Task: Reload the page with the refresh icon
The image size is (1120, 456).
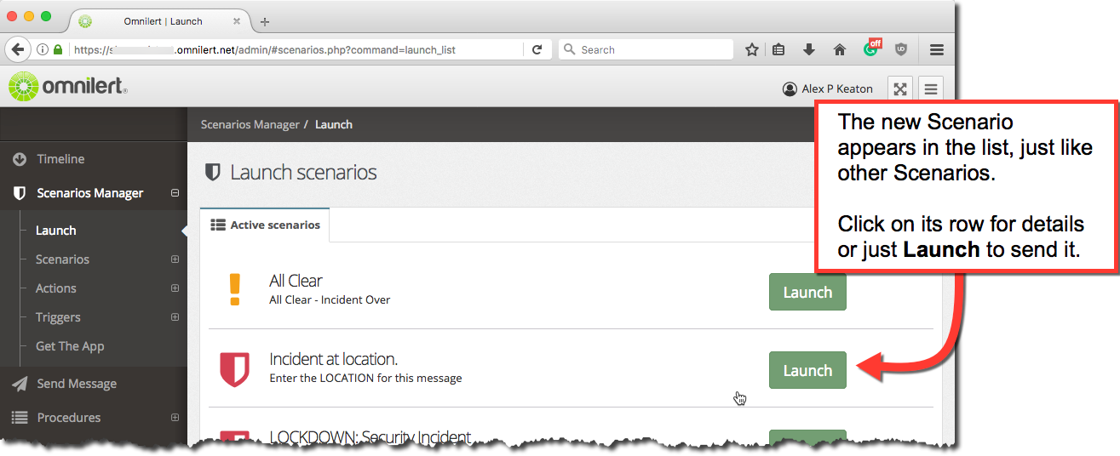Action: pyautogui.click(x=537, y=49)
